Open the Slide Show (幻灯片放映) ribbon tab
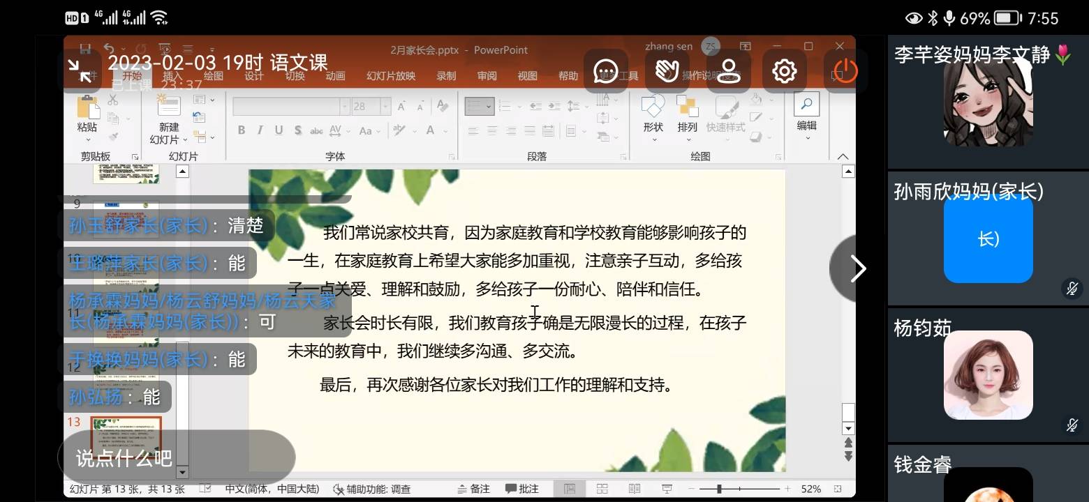Screen dimensions: 1089x502 tap(391, 76)
